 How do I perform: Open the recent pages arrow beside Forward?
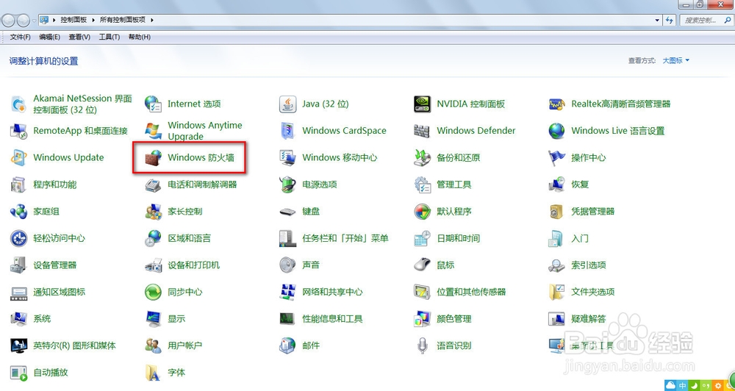tap(34, 21)
